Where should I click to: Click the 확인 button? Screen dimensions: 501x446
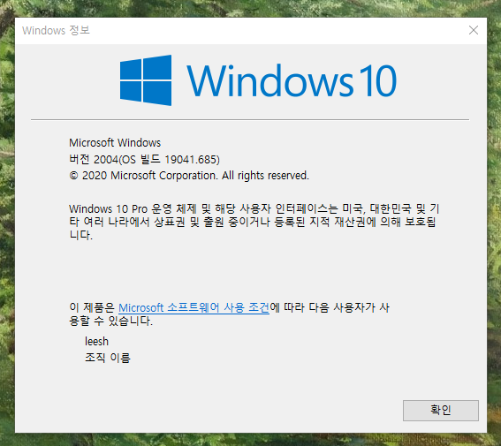coord(441,411)
